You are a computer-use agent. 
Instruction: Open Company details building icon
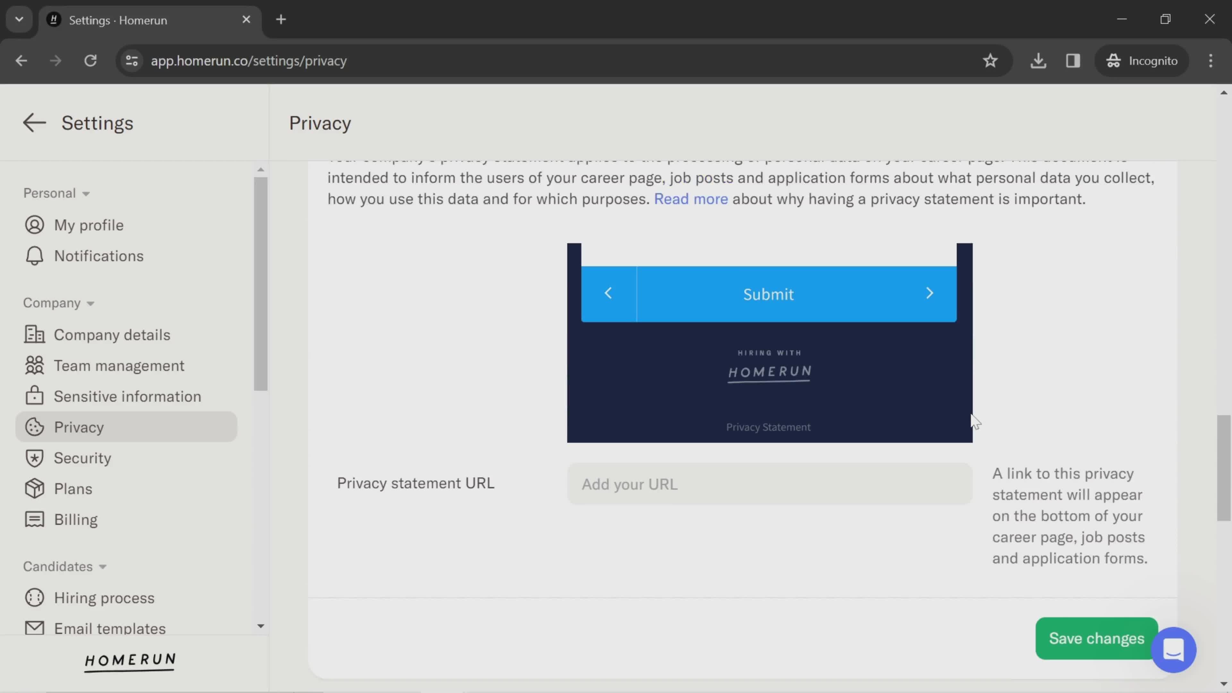(x=34, y=335)
